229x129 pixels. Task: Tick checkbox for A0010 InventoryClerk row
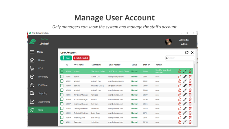click(62, 118)
